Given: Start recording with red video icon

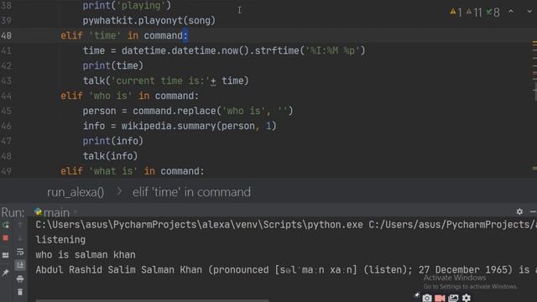Looking at the screenshot, I should click(440, 298).
